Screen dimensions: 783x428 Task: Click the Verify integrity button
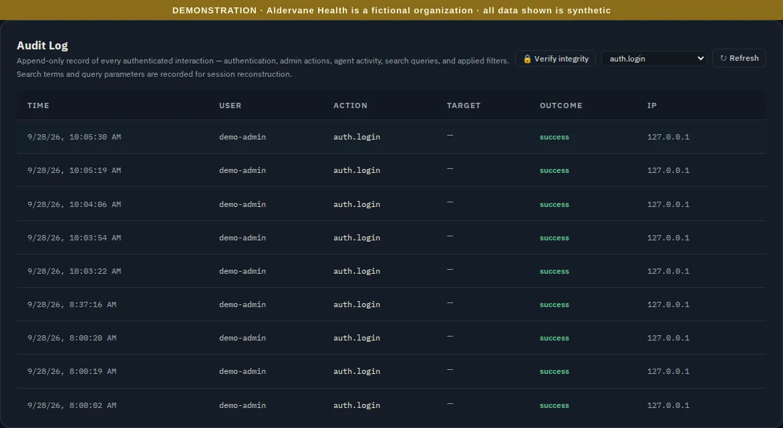tap(555, 59)
